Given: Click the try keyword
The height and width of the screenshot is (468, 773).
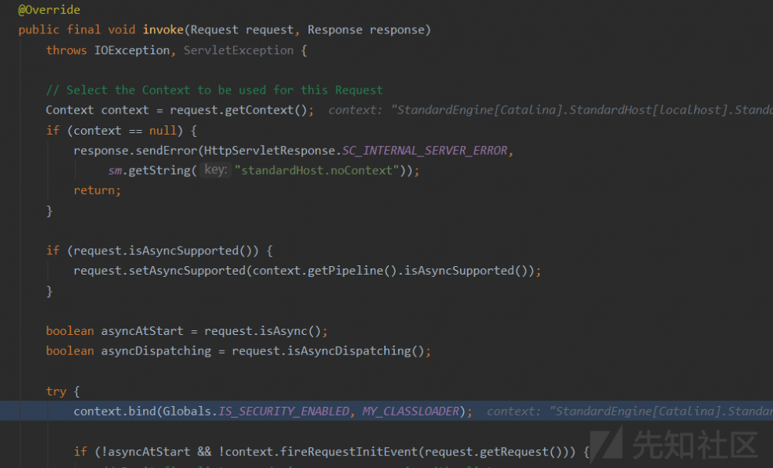Looking at the screenshot, I should [x=56, y=391].
